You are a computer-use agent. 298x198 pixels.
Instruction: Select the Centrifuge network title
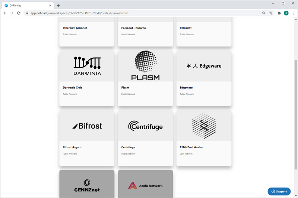(x=128, y=147)
